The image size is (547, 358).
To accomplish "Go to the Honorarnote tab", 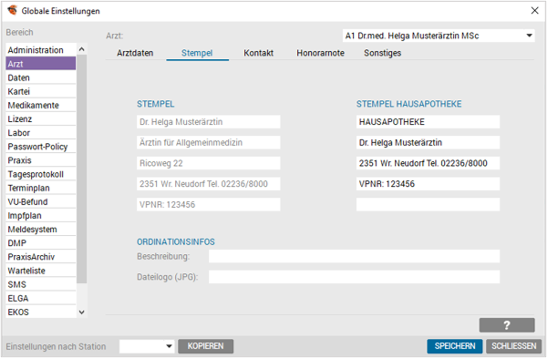I will 320,53.
